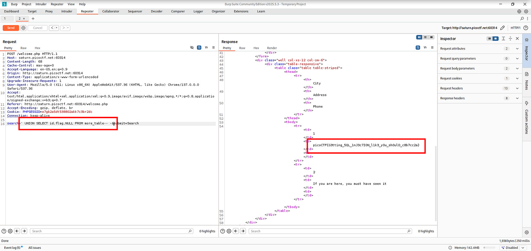
Task: Close Repeater tab 2
Action: click(x=24, y=19)
